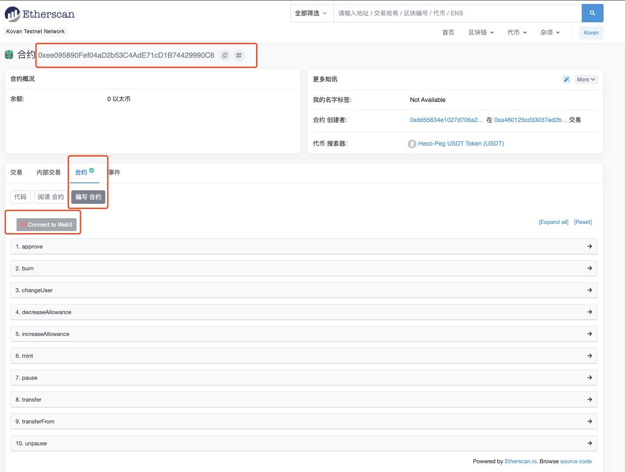
Task: Expand the 8. transfer function
Action: coord(304,399)
